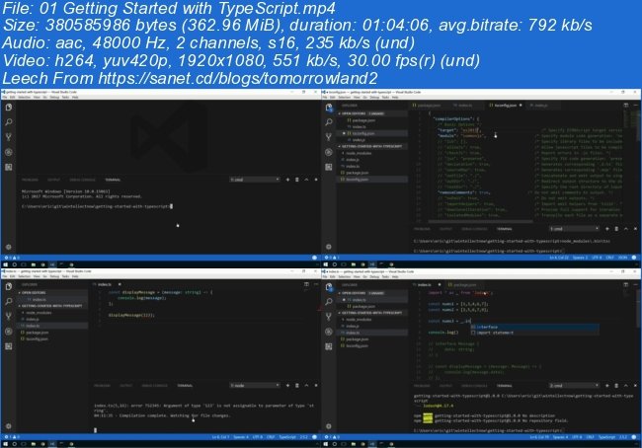Select the package.json tab in the tsconfig.json window

coord(427,106)
